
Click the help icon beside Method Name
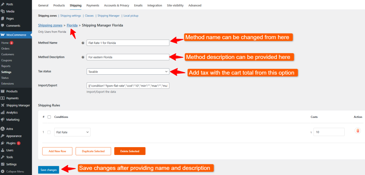point(83,43)
